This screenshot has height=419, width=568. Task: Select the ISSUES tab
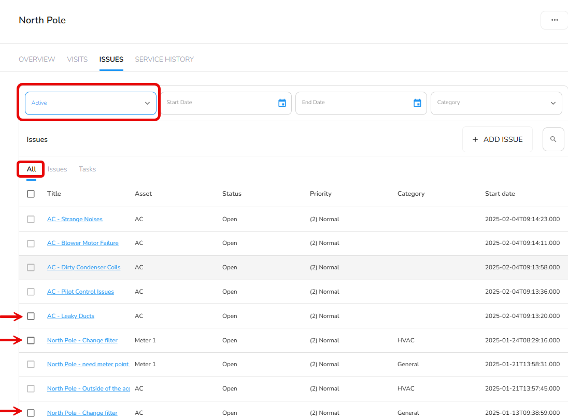pyautogui.click(x=111, y=59)
